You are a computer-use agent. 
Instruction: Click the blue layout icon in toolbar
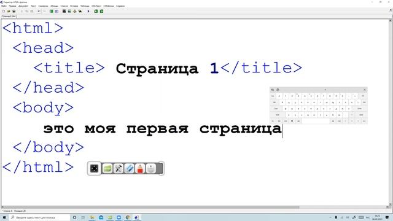(x=56, y=11)
